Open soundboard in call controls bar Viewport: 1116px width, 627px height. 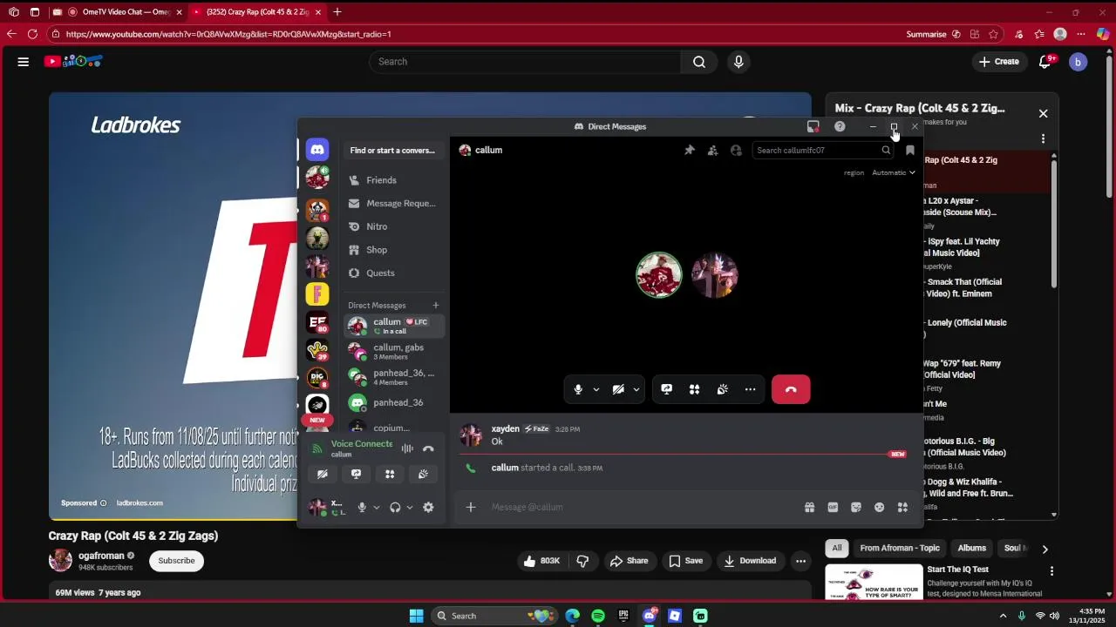723,389
